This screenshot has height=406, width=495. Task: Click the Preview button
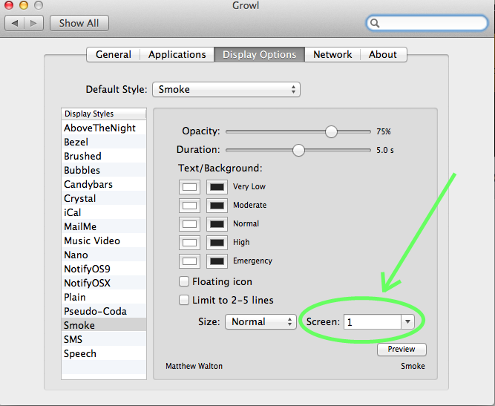click(401, 349)
